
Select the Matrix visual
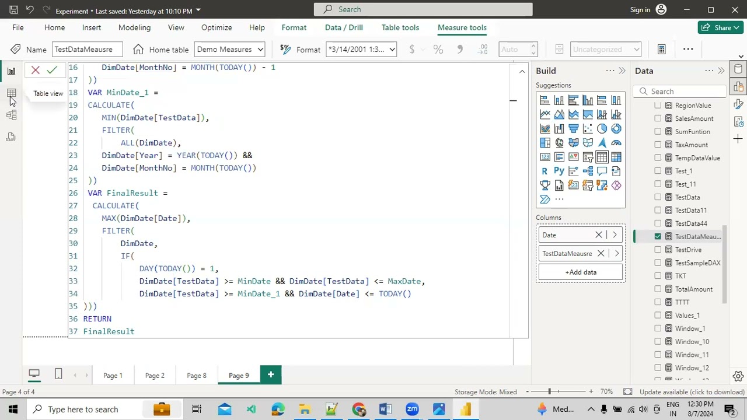616,157
